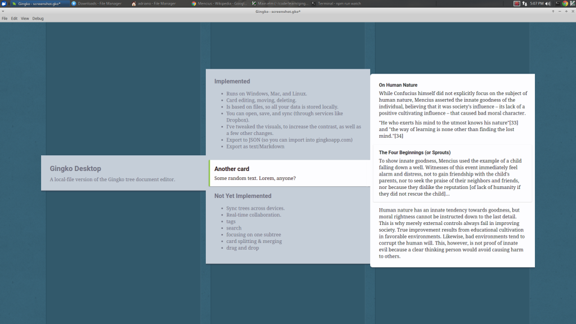Switch to Mencius Wikipedia Chrome taskbar window

[x=220, y=3]
